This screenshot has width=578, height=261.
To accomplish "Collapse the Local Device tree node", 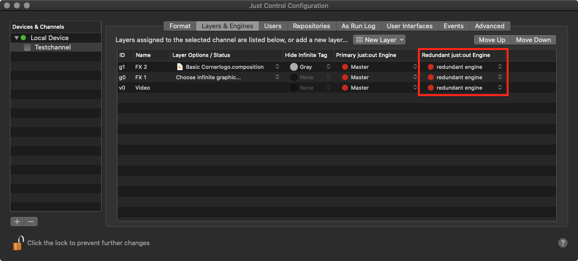I will tap(16, 38).
